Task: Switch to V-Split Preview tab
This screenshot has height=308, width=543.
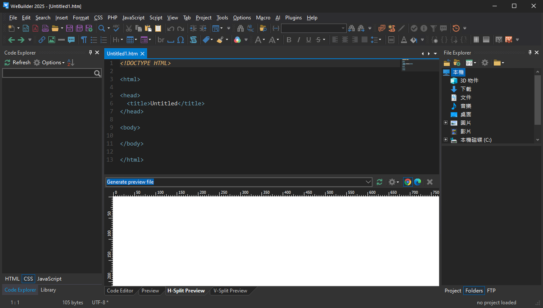Action: coord(230,291)
